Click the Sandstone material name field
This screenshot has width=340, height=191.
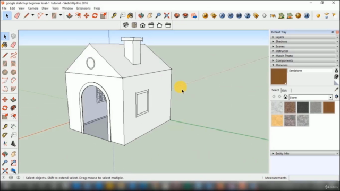click(x=310, y=71)
